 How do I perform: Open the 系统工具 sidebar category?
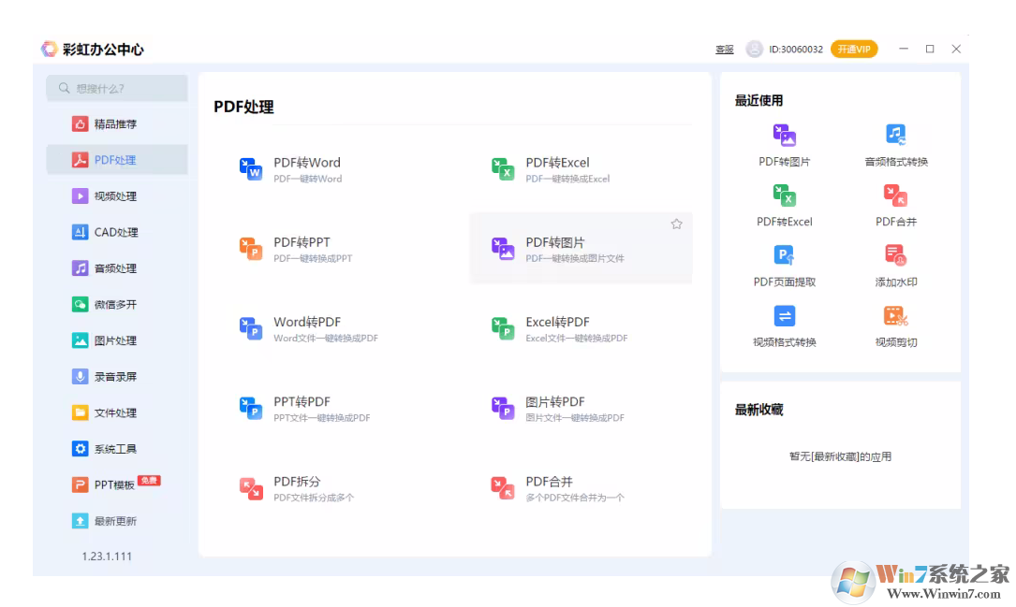[116, 449]
